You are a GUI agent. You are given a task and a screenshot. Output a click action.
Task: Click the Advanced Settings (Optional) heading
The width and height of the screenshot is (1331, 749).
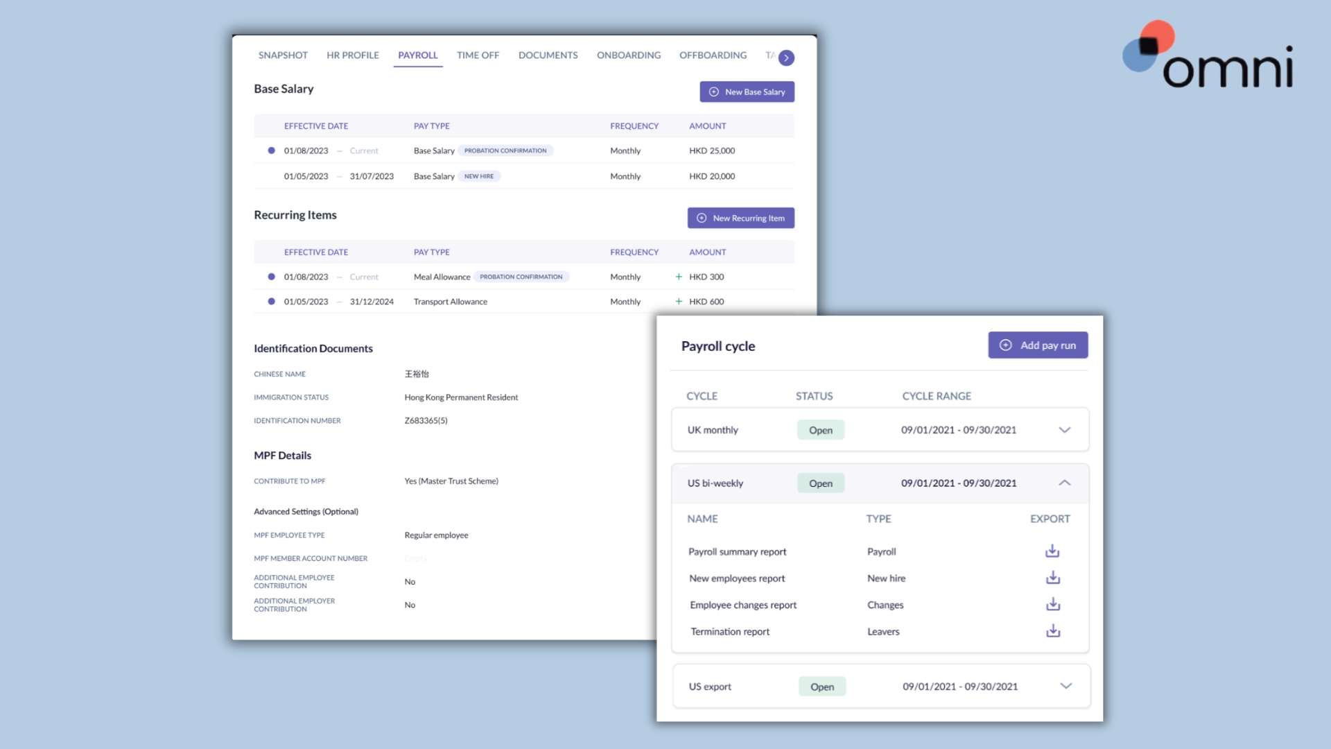(x=306, y=512)
